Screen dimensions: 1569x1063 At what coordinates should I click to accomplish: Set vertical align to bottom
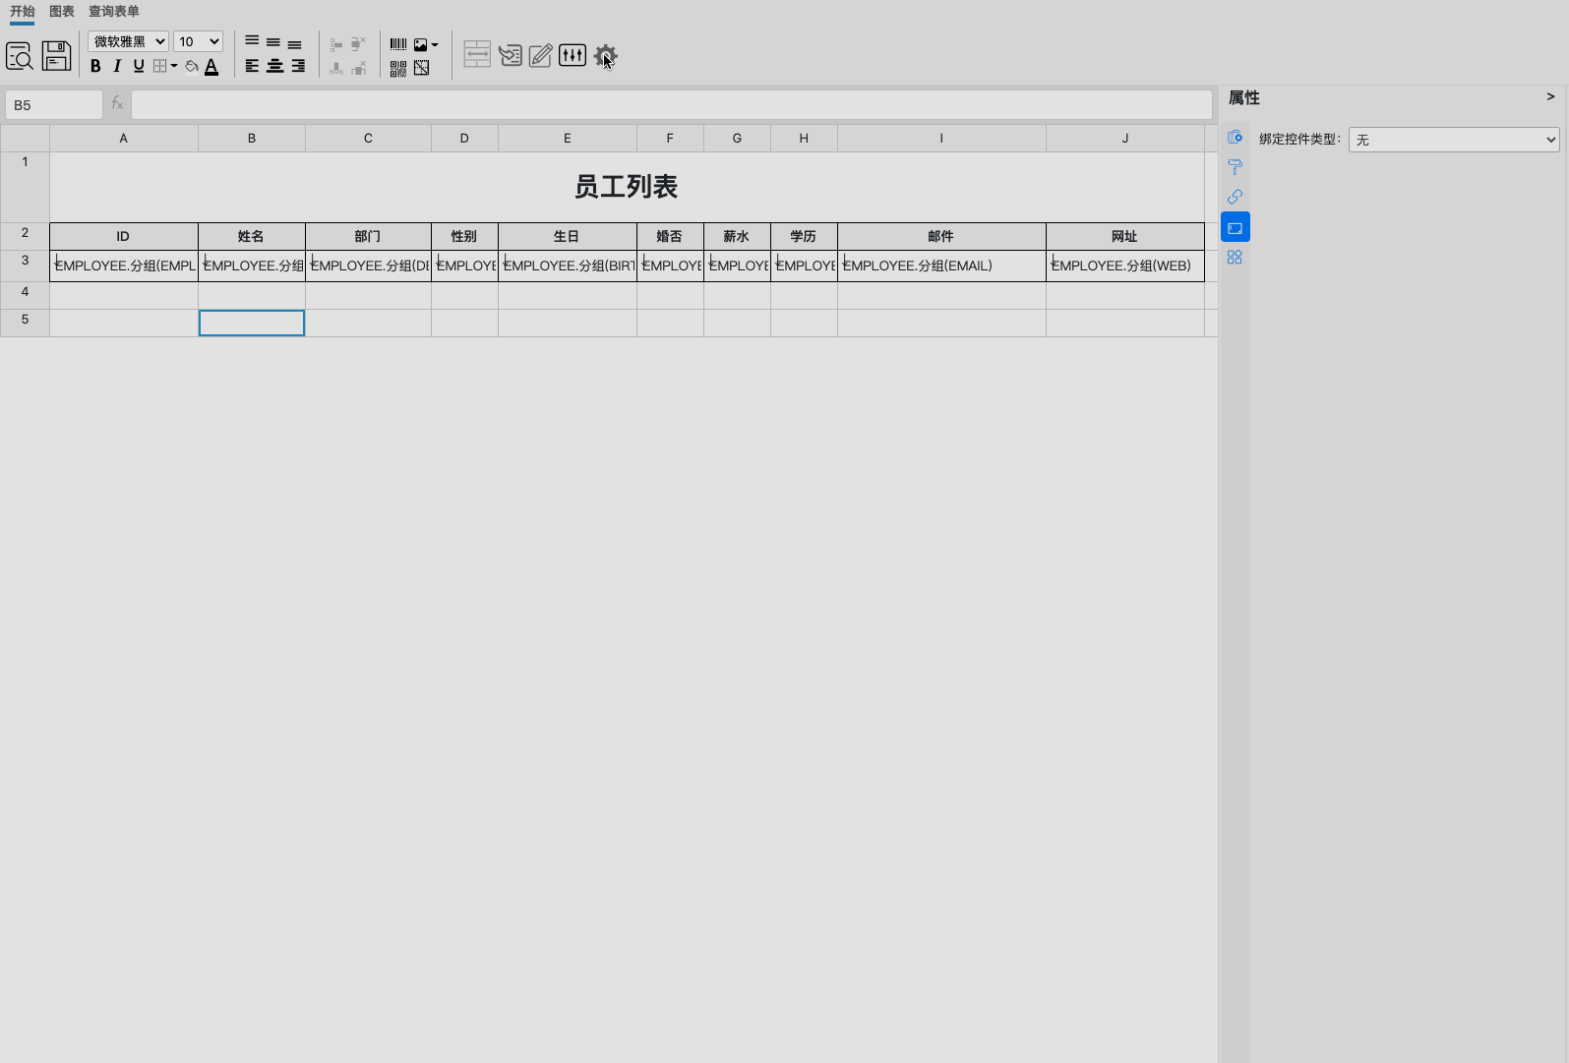pos(295,44)
